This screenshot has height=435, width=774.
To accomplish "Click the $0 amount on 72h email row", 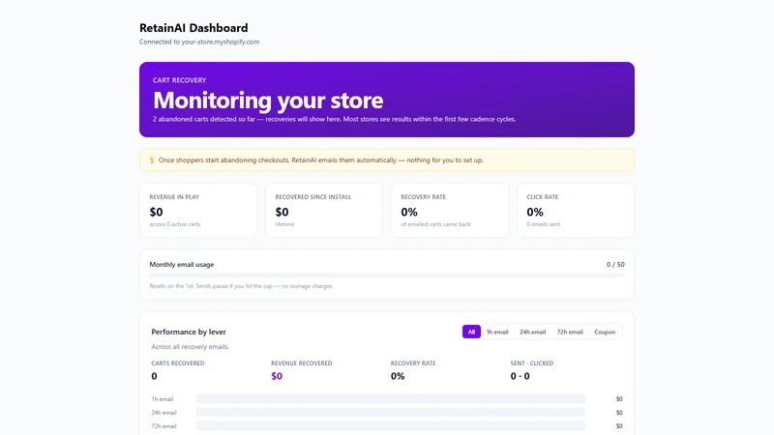I will [x=619, y=426].
